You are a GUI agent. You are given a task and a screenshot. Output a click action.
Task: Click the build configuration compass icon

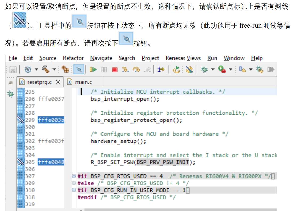pos(28,70)
